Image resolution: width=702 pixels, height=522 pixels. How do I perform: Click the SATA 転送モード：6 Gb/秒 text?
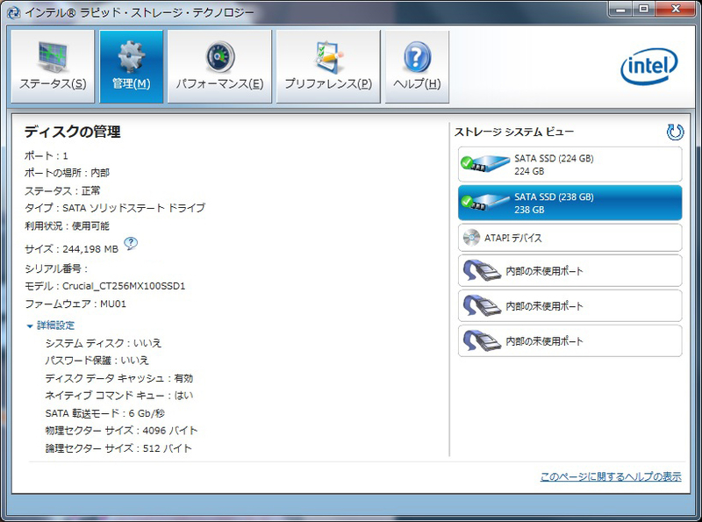105,413
